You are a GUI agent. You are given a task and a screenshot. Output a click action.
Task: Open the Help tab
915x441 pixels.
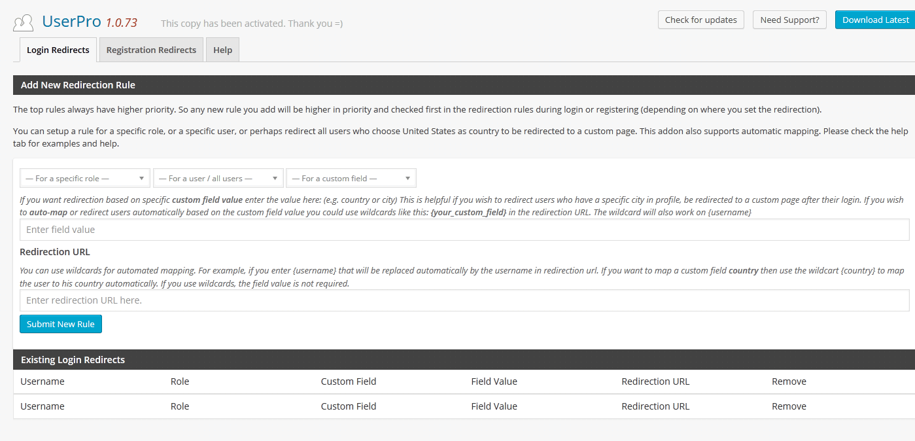[x=222, y=50]
